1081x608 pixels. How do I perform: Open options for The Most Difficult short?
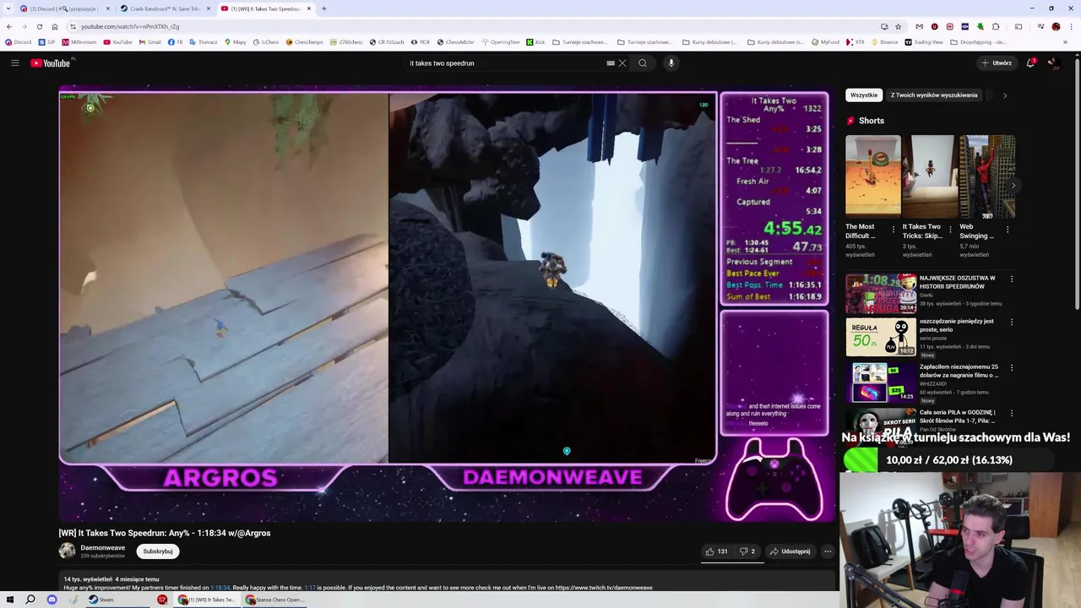894,229
